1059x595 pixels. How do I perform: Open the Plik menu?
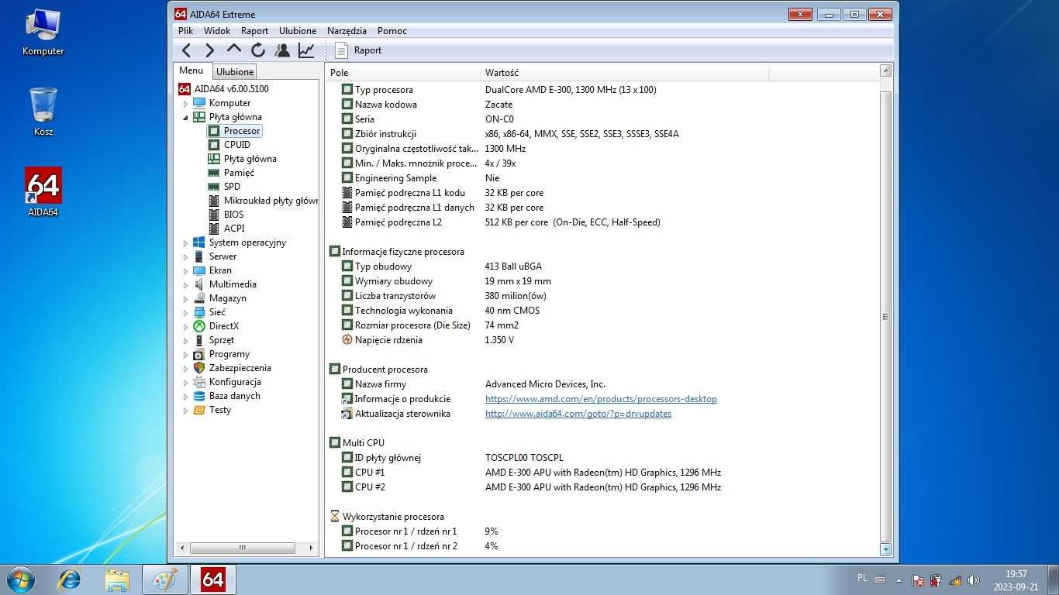(x=186, y=31)
